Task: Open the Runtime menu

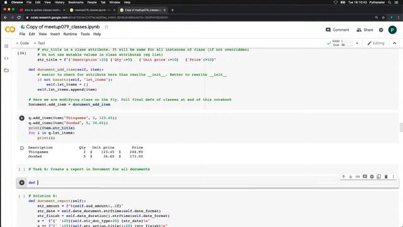Action: click(70, 34)
